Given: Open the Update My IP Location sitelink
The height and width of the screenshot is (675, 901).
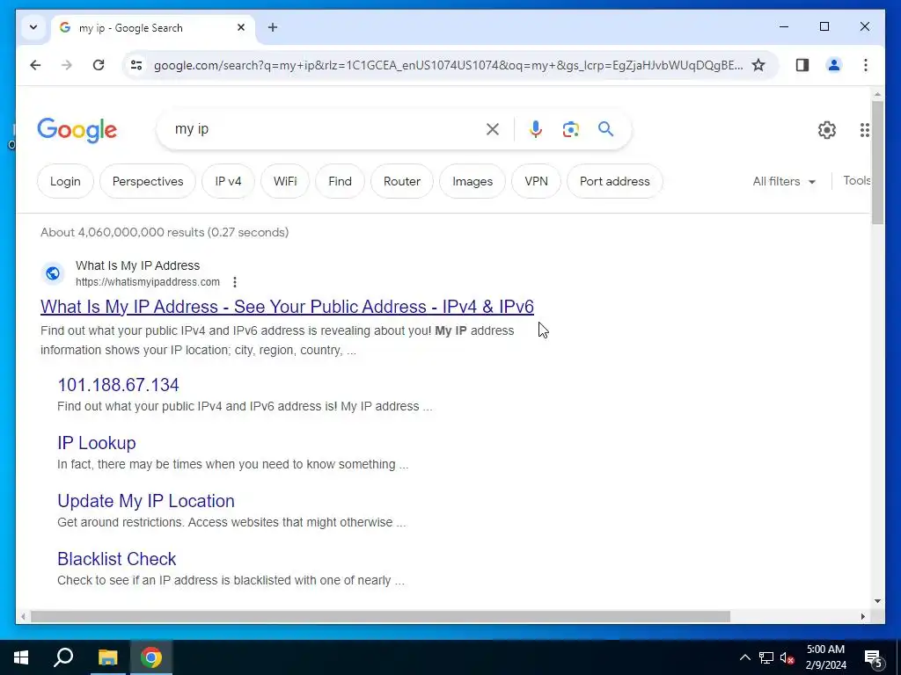Looking at the screenshot, I should click(x=146, y=500).
